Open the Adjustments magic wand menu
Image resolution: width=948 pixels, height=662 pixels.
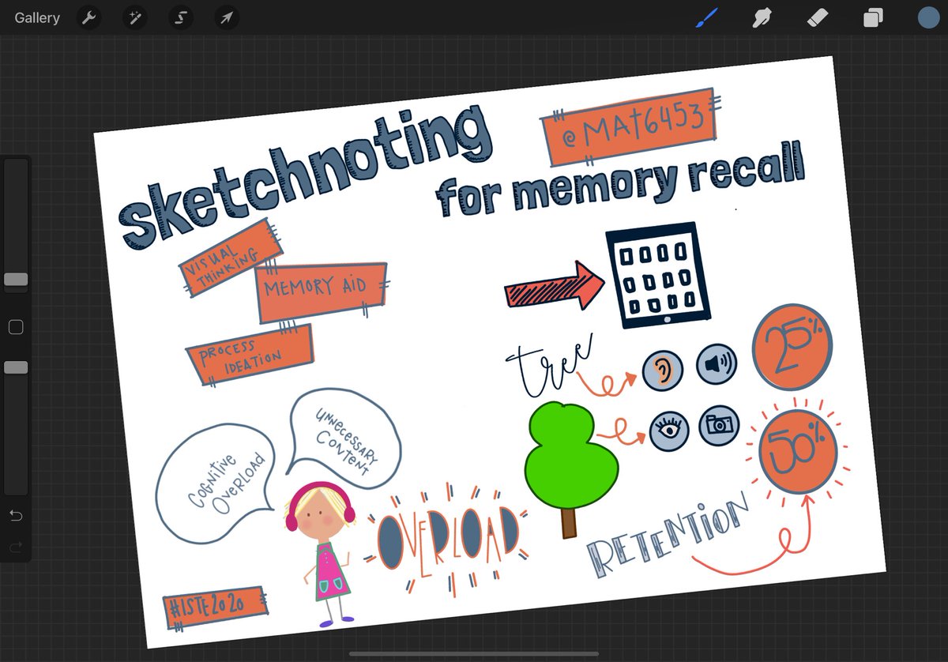coord(135,17)
